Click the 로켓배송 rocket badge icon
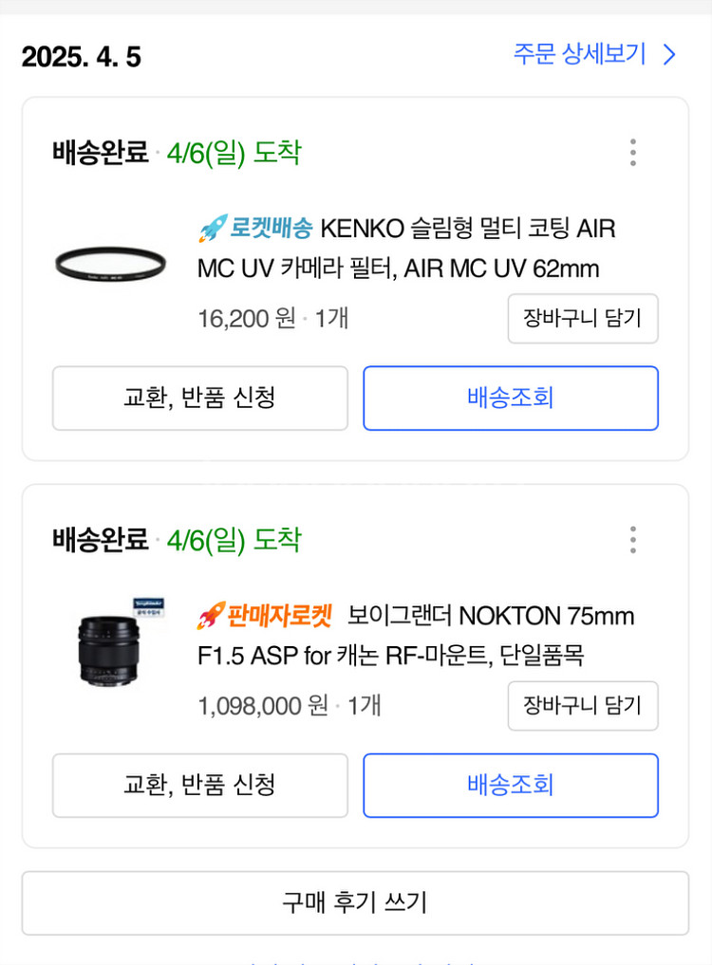This screenshot has height=965, width=712. coord(210,229)
